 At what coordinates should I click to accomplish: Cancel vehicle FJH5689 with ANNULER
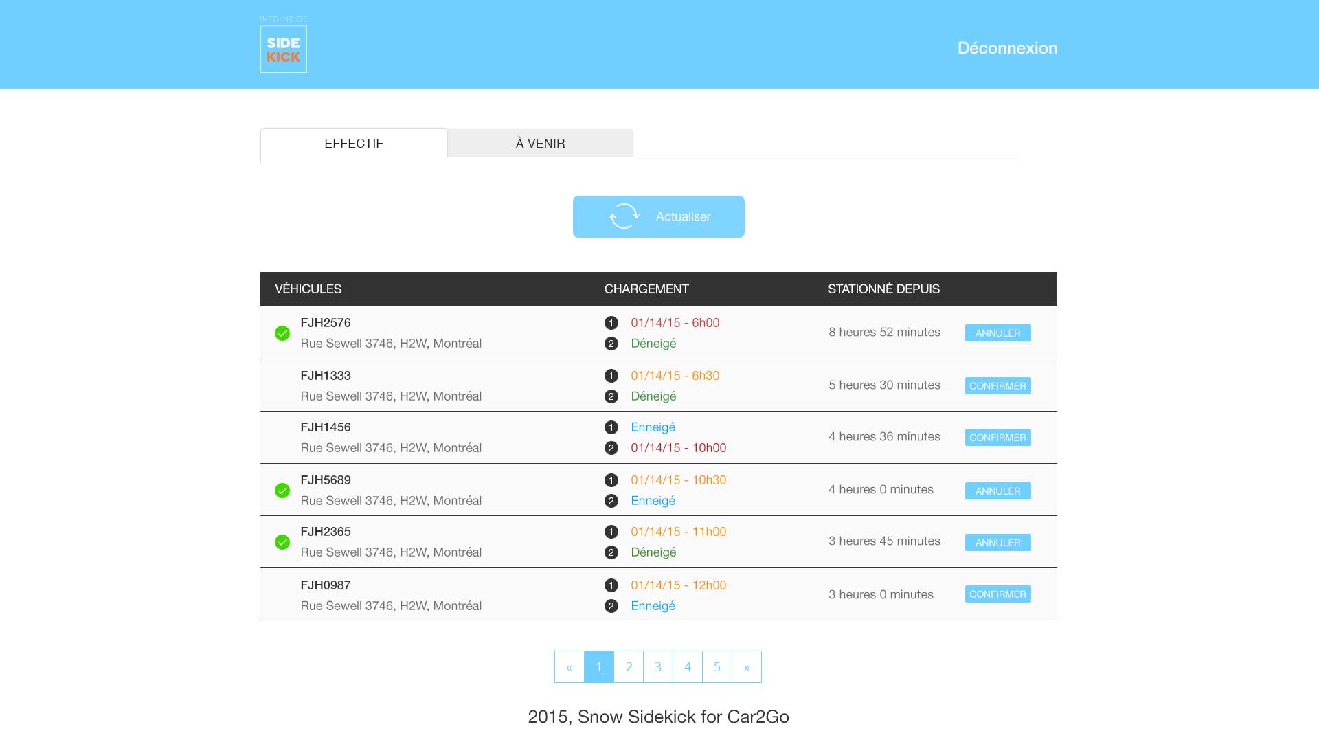point(997,491)
